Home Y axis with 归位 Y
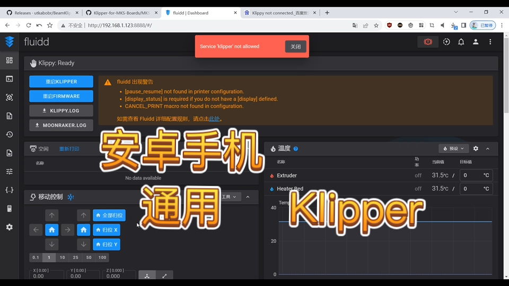This screenshot has width=509, height=286. (107, 245)
